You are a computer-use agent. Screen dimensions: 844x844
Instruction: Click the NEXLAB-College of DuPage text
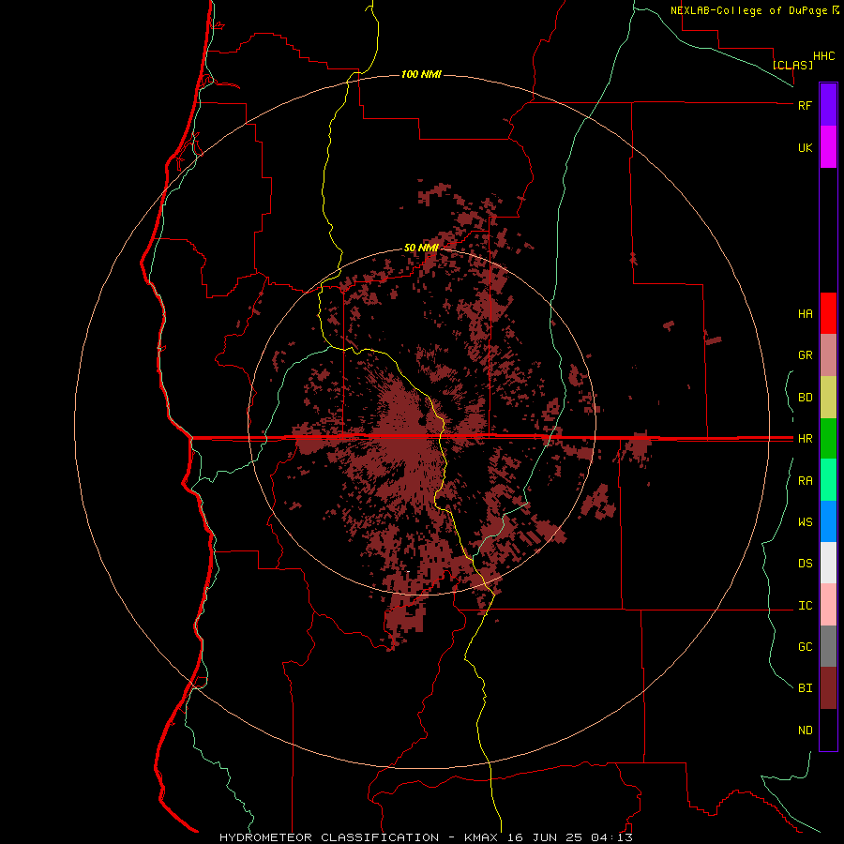coord(750,10)
